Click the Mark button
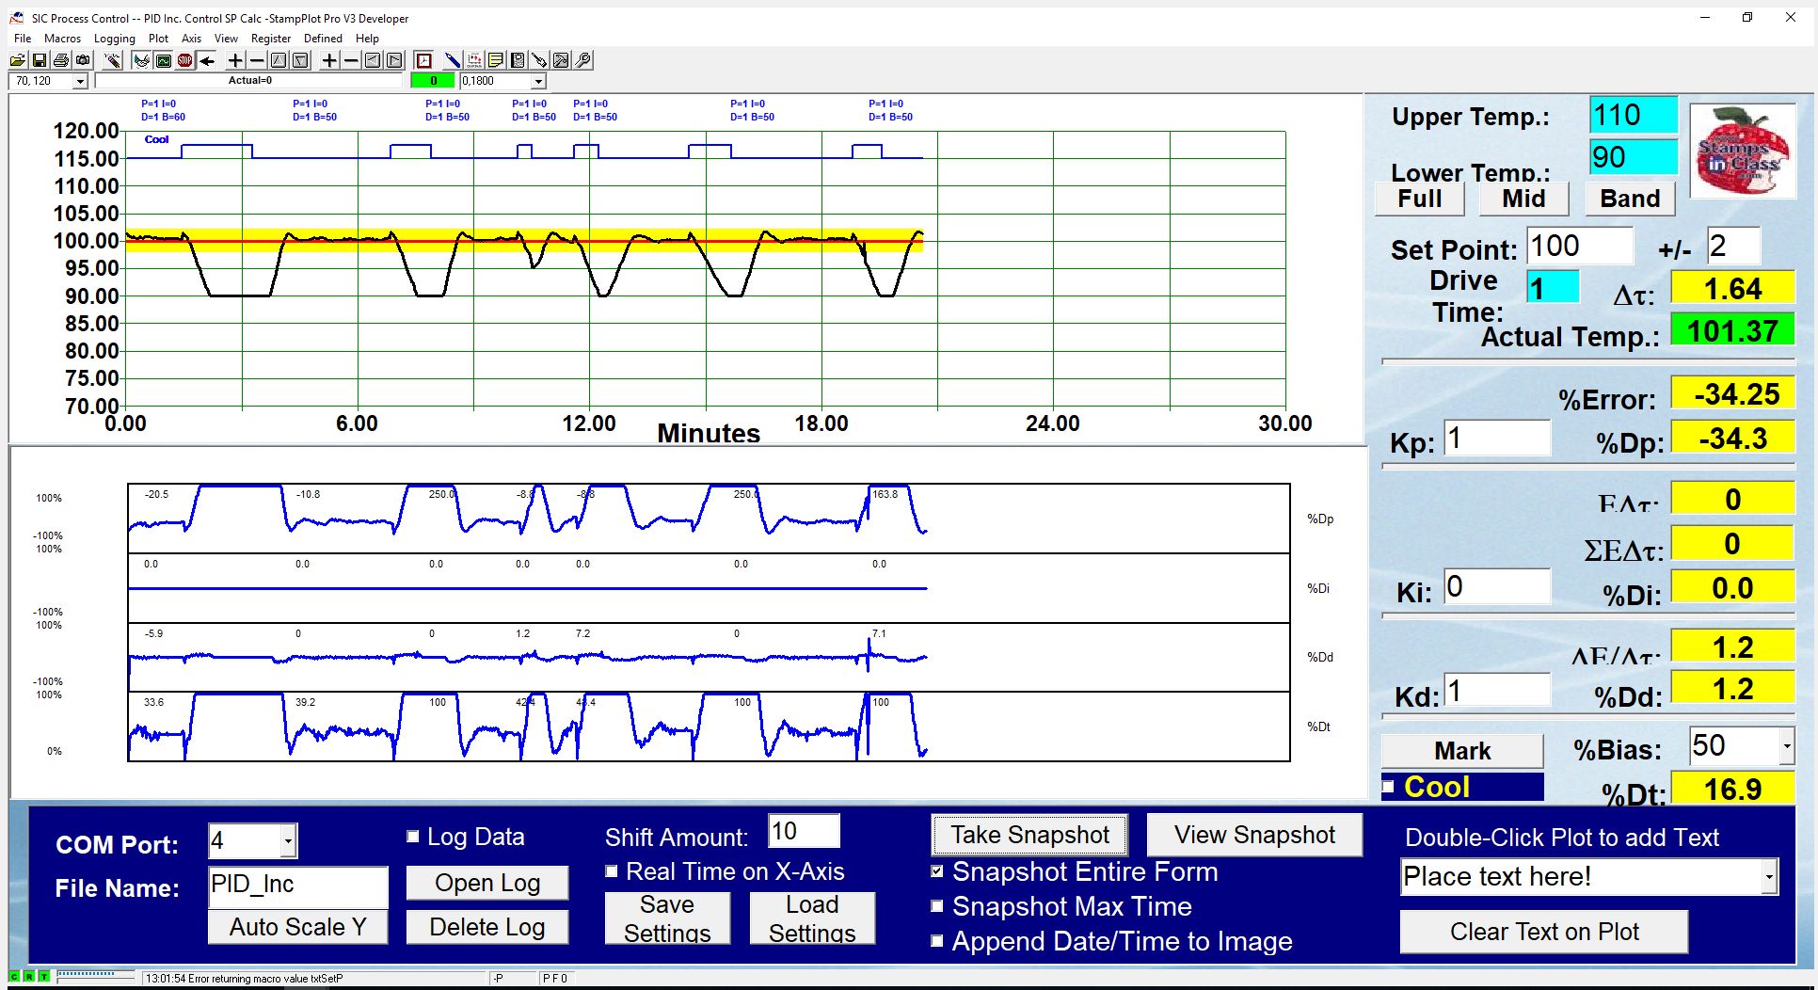This screenshot has width=1818, height=990. 1462,751
